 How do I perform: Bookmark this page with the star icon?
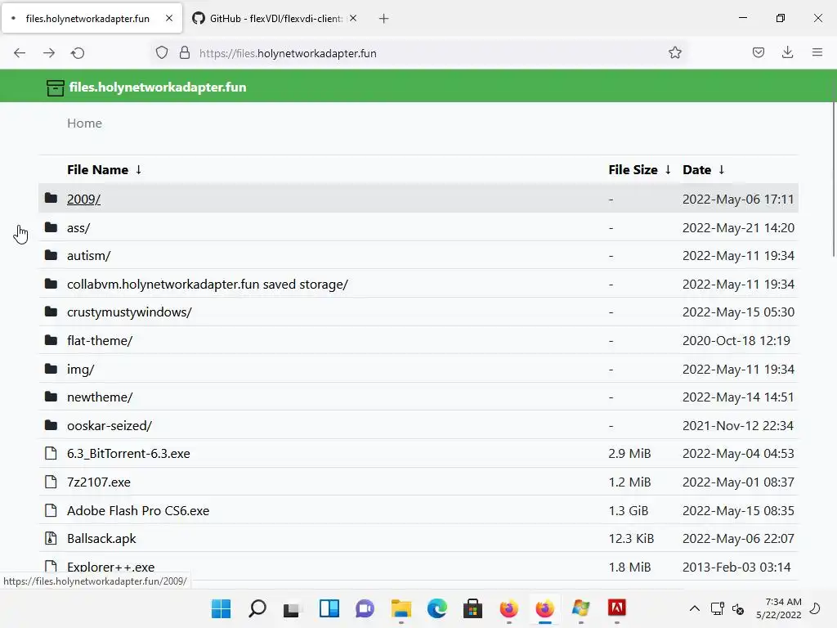click(675, 53)
